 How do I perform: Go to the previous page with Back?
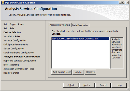pos(71,85)
